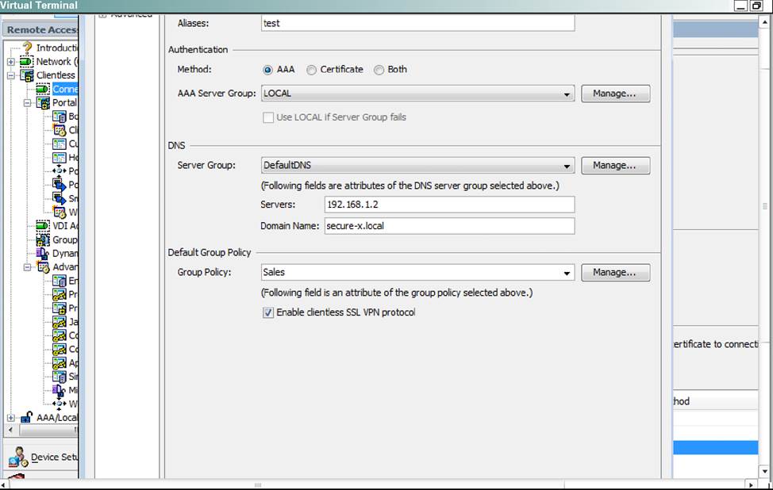The width and height of the screenshot is (773, 490).
Task: Click the Domain Name input field
Action: coord(449,226)
